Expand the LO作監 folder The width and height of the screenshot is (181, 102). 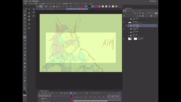129,29
